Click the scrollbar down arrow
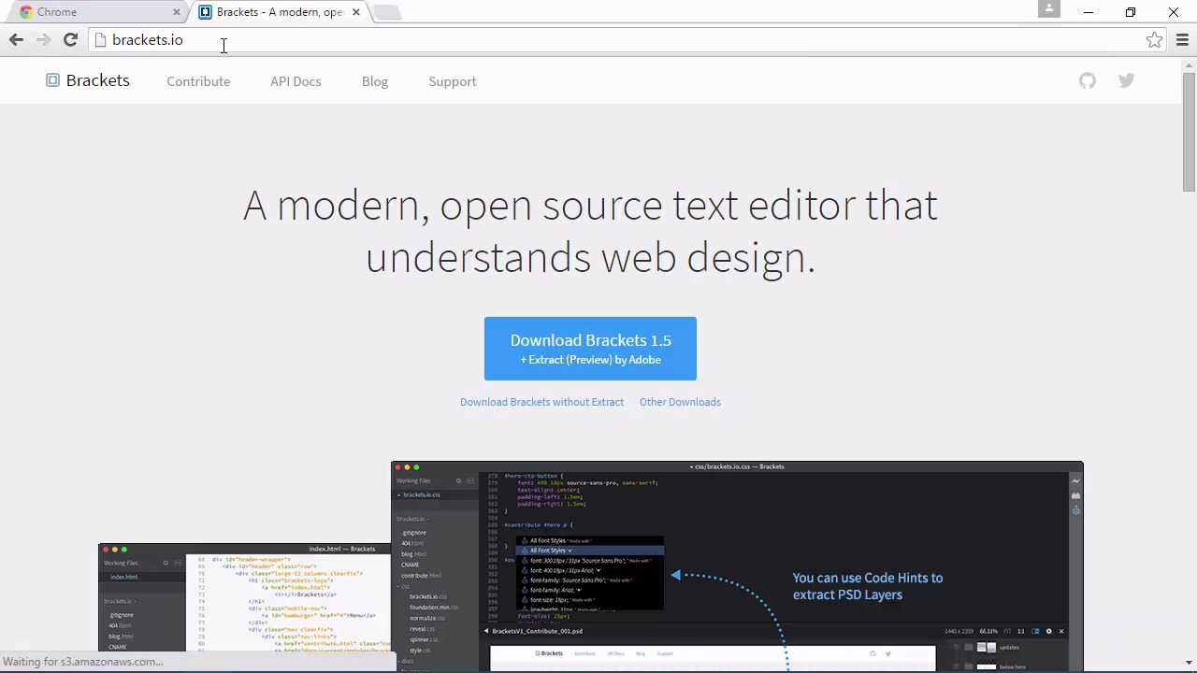 click(1189, 663)
